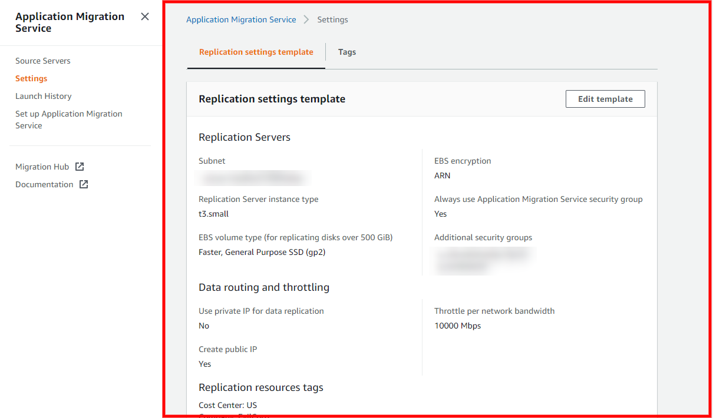Click the ARN value under EBS encryption

point(443,175)
